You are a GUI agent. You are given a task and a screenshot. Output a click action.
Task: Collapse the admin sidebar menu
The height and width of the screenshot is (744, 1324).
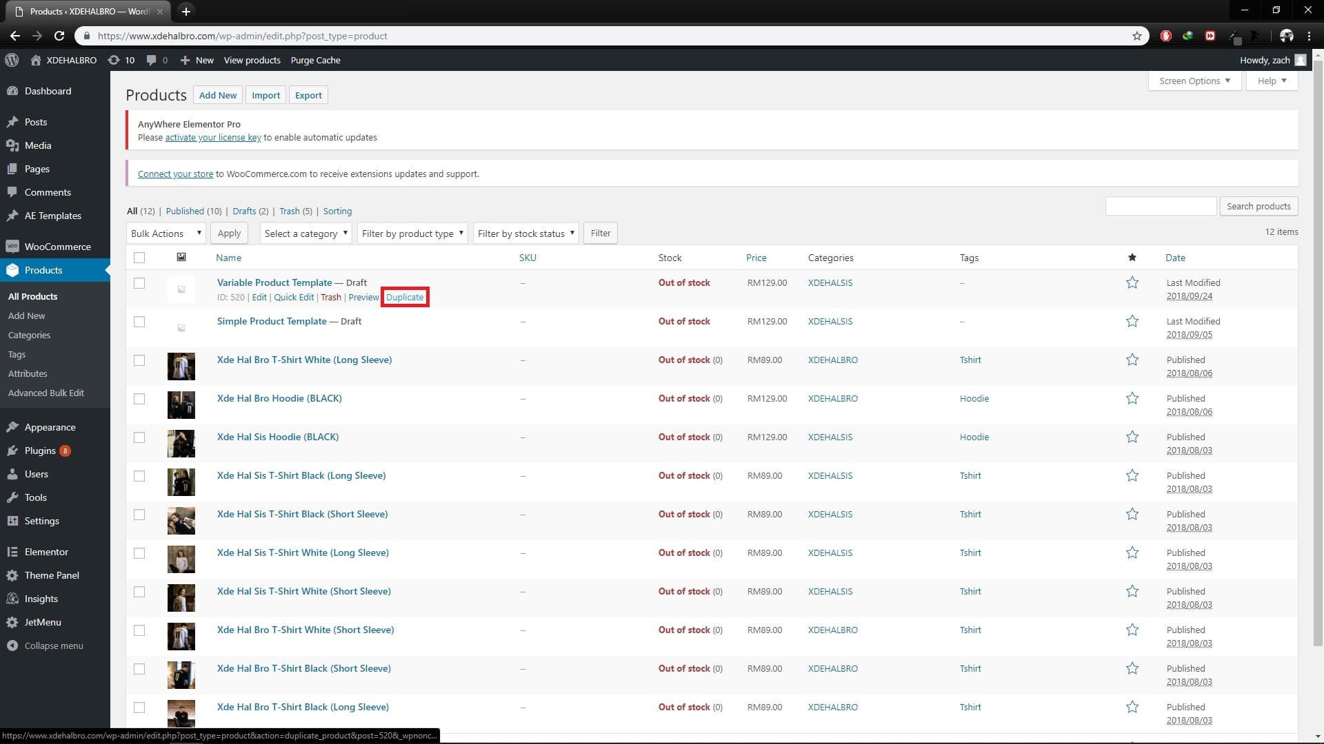[55, 645]
